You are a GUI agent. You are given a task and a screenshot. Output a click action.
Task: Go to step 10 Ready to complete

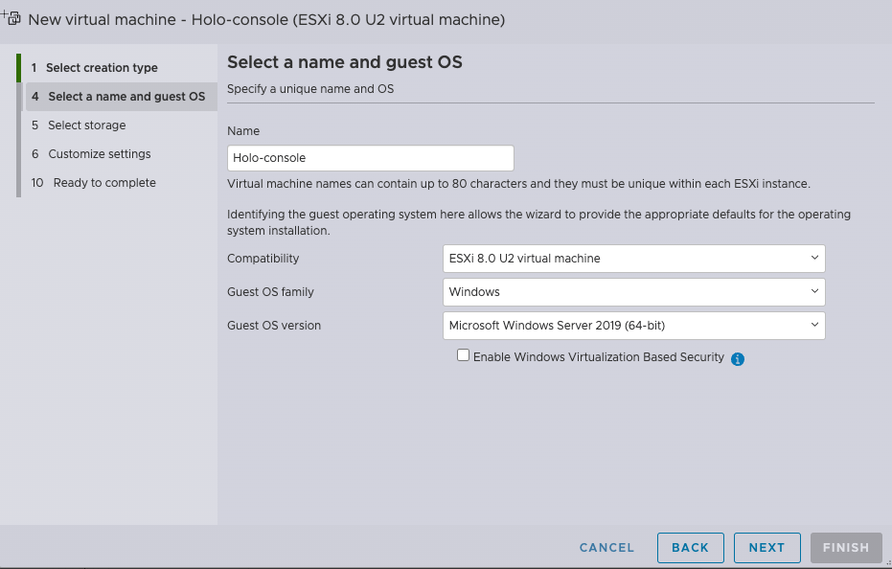click(104, 183)
